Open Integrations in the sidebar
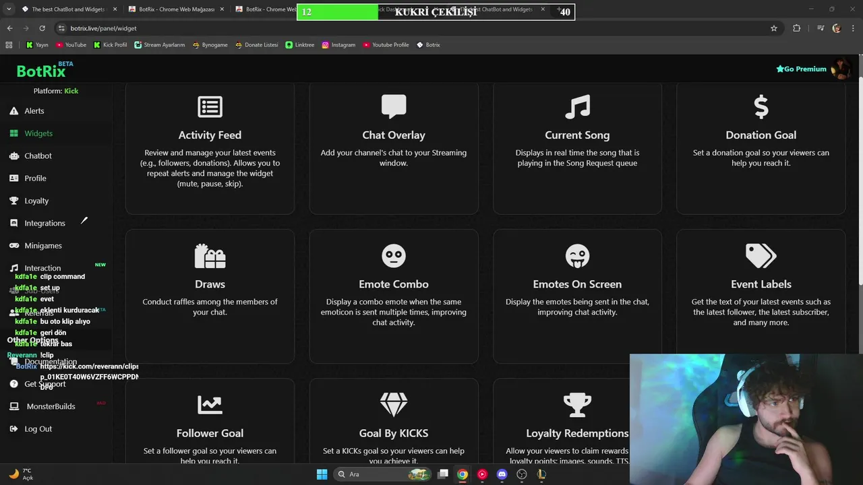Screen dimensions: 863x485 (44, 223)
